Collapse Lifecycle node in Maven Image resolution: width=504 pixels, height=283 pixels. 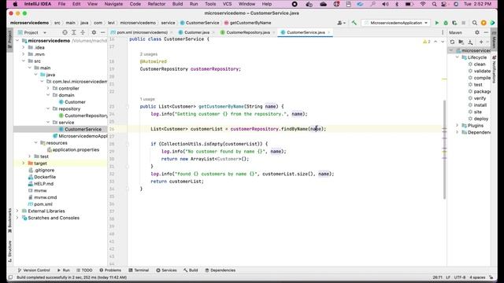coord(458,57)
